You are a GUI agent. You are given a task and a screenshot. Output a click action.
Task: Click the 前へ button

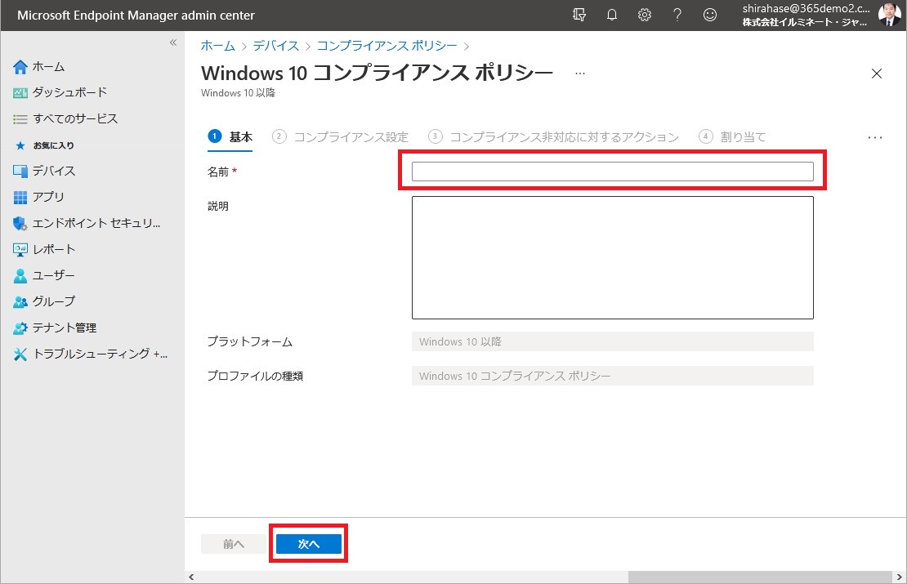[234, 544]
